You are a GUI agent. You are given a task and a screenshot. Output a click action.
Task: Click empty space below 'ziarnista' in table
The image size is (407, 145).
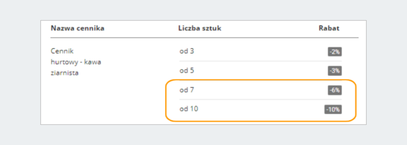pyautogui.click(x=102, y=100)
